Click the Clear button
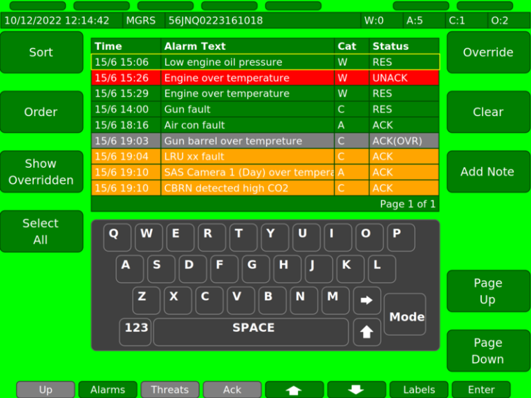Viewport: 531px width, 398px height. pos(487,112)
